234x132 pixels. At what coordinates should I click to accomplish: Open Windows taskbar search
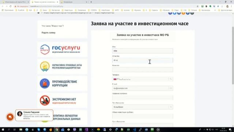pos(9,129)
